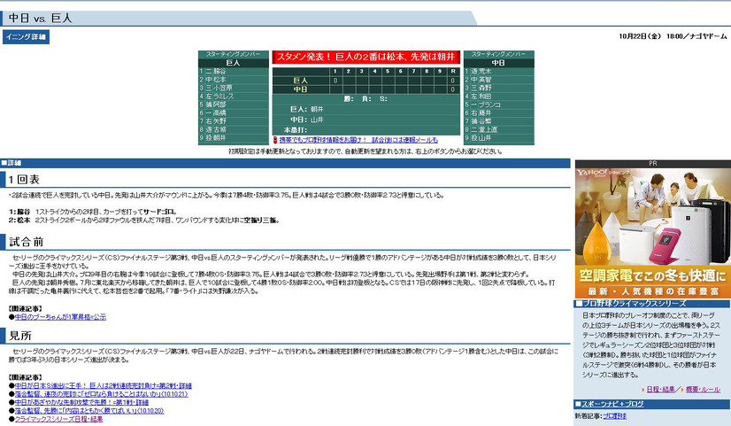This screenshot has height=426, width=731.
Task: Select 巨人 leadoff batter 二 脇谷
Action: pyautogui.click(x=233, y=72)
